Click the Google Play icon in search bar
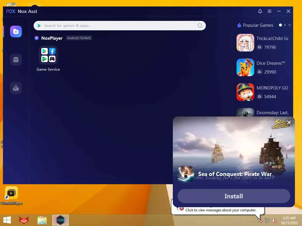The width and height of the screenshot is (302, 226). tap(39, 26)
